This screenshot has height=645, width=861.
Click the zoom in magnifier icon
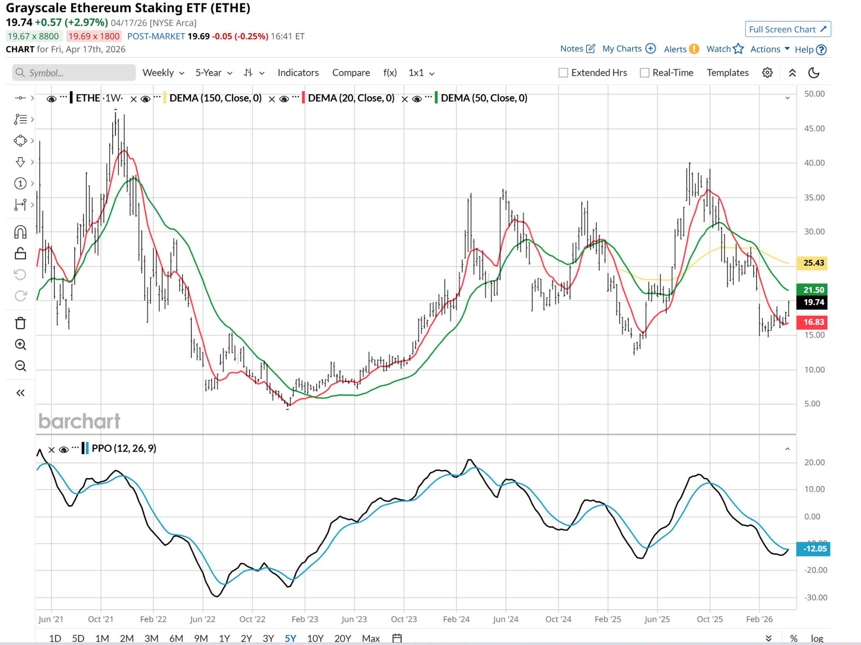(x=20, y=345)
